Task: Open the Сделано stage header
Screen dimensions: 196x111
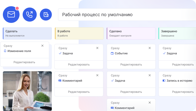Action: point(131,33)
